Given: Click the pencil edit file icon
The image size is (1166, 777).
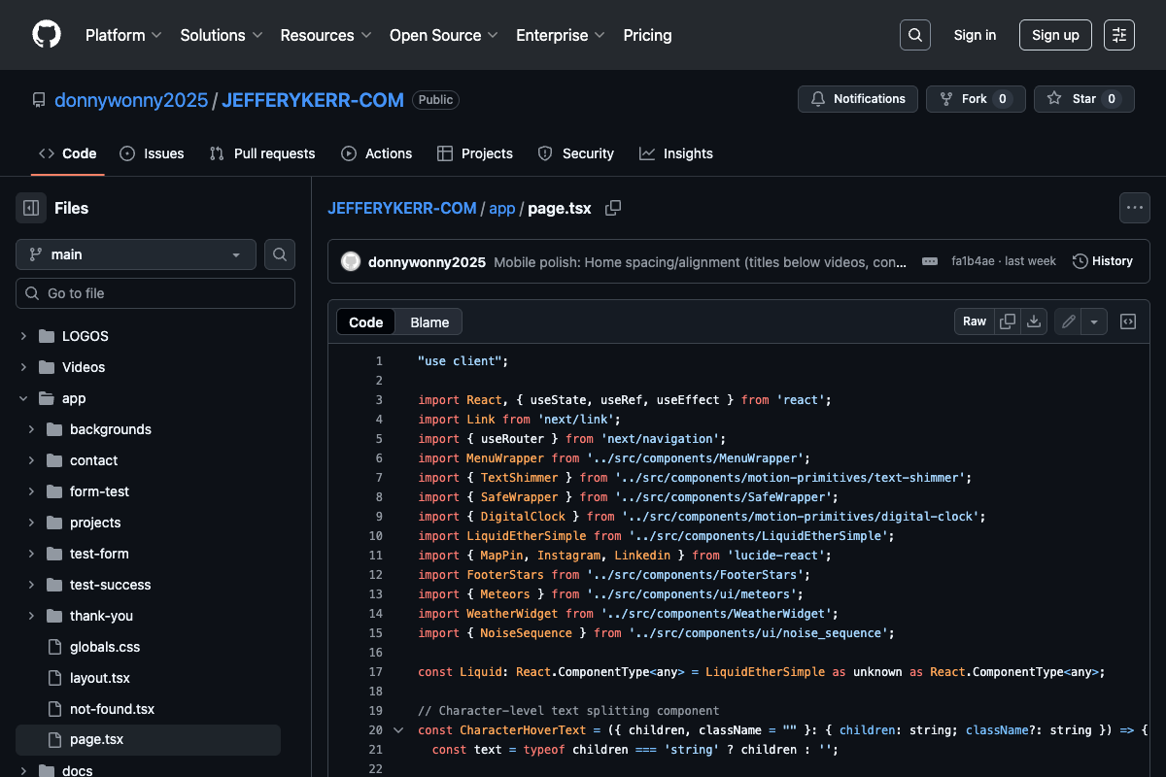Looking at the screenshot, I should pyautogui.click(x=1069, y=321).
